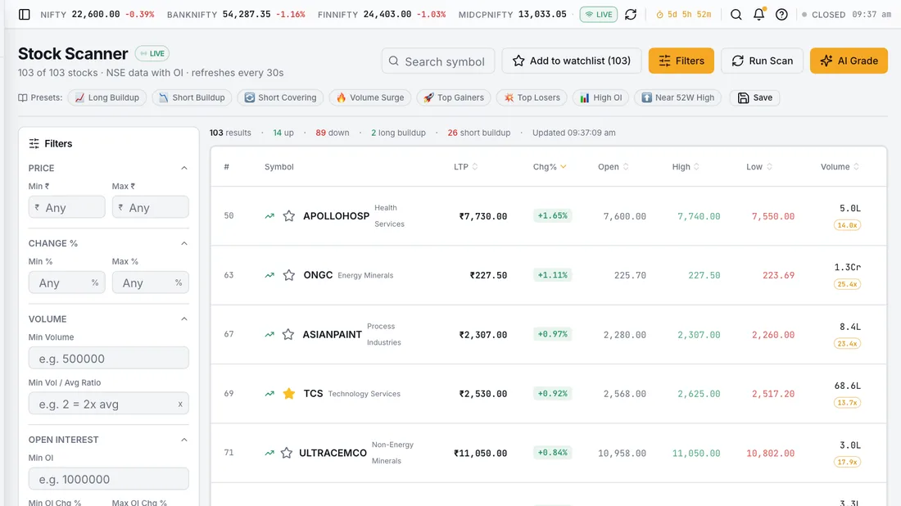Click the refresh data icon
Image resolution: width=901 pixels, height=506 pixels.
631,15
